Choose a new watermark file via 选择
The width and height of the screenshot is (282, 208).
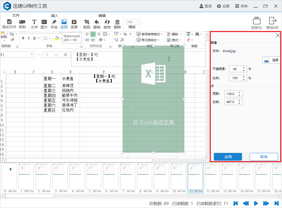(271, 60)
